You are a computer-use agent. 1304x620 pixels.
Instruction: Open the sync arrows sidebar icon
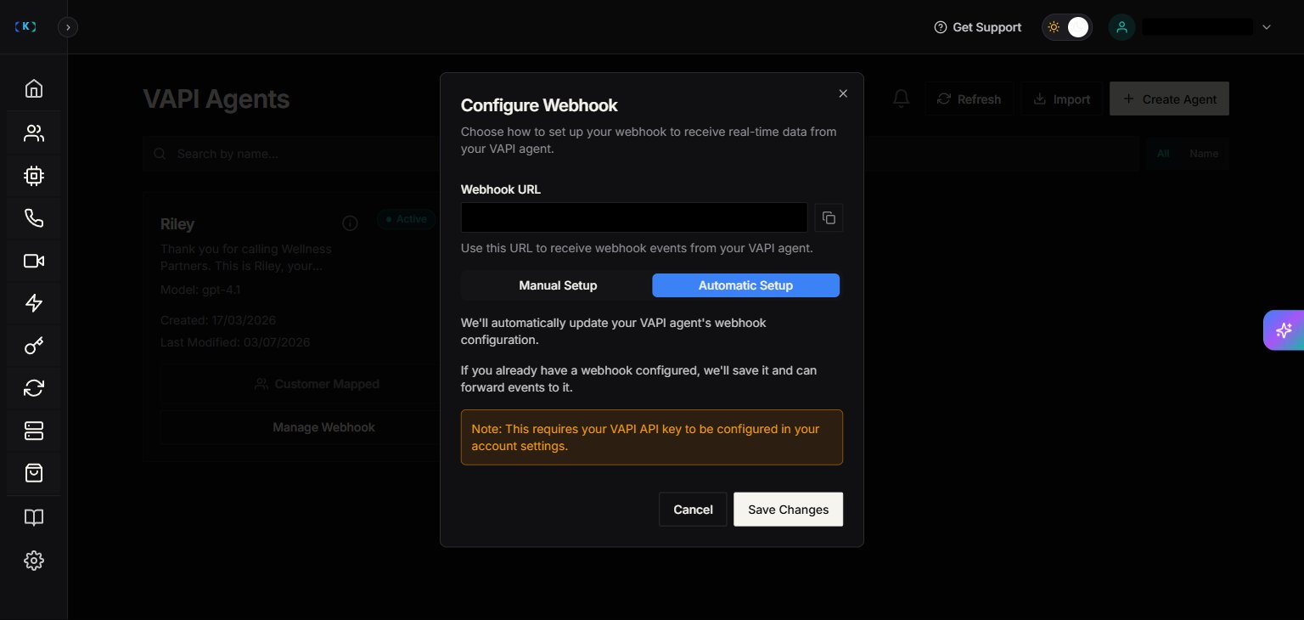point(34,388)
